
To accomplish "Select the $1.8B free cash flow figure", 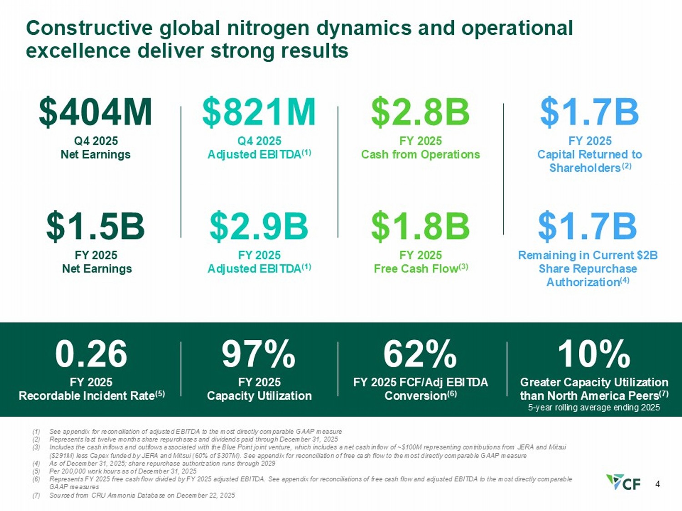I will coord(420,226).
